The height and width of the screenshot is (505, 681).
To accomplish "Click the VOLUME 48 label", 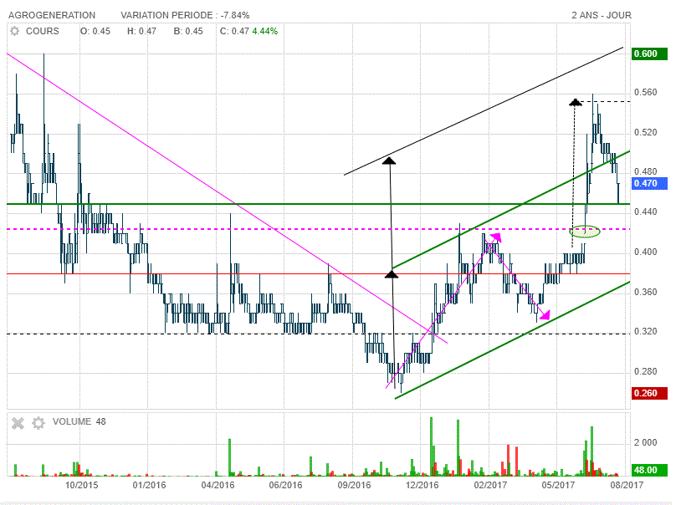I will coord(79,421).
